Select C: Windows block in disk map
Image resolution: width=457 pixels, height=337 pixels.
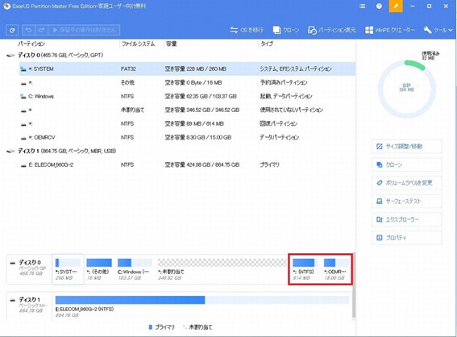[135, 269]
